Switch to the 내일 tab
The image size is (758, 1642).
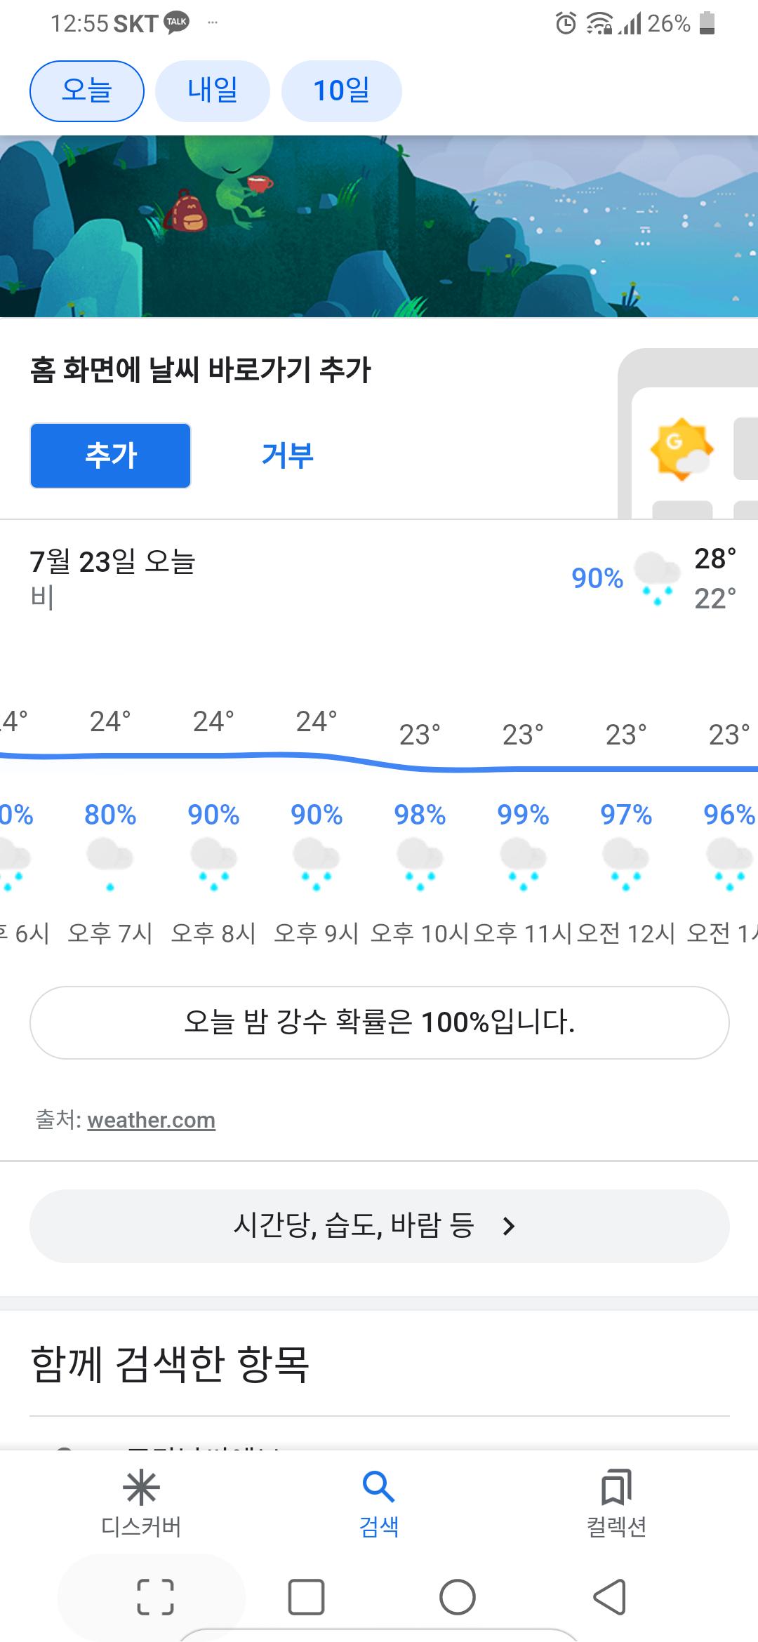click(212, 91)
